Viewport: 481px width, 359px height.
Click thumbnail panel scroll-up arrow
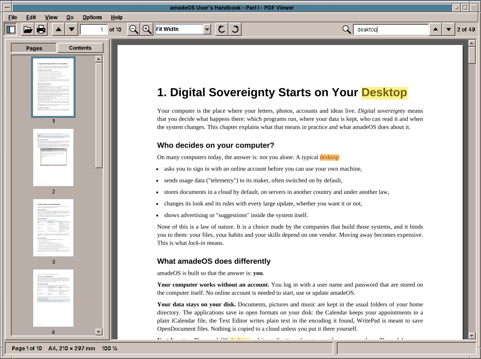tap(99, 59)
